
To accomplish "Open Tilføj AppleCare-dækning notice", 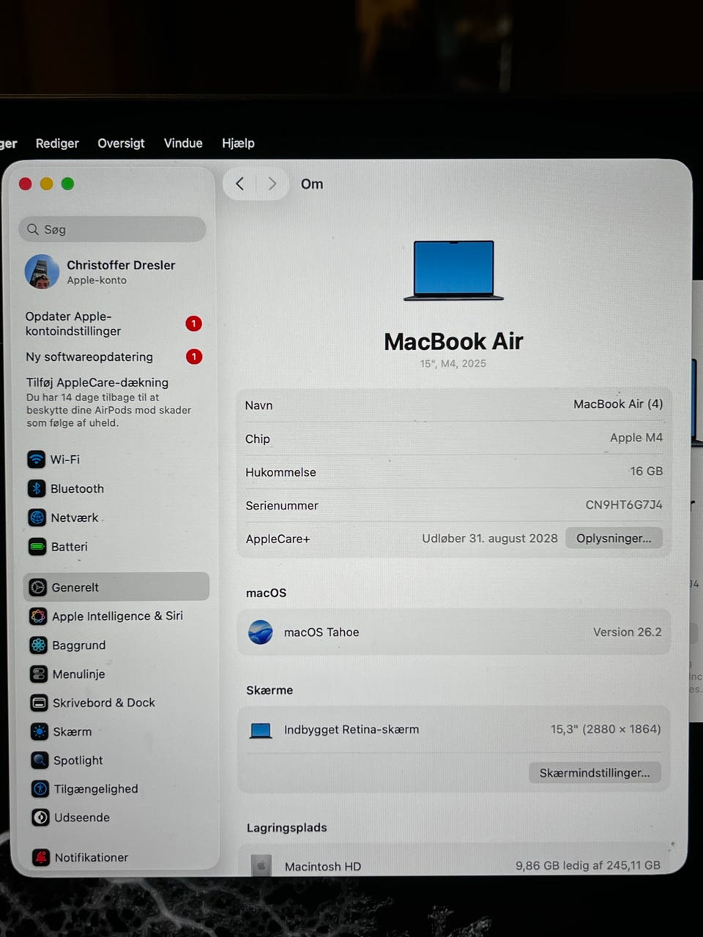I will pos(108,402).
